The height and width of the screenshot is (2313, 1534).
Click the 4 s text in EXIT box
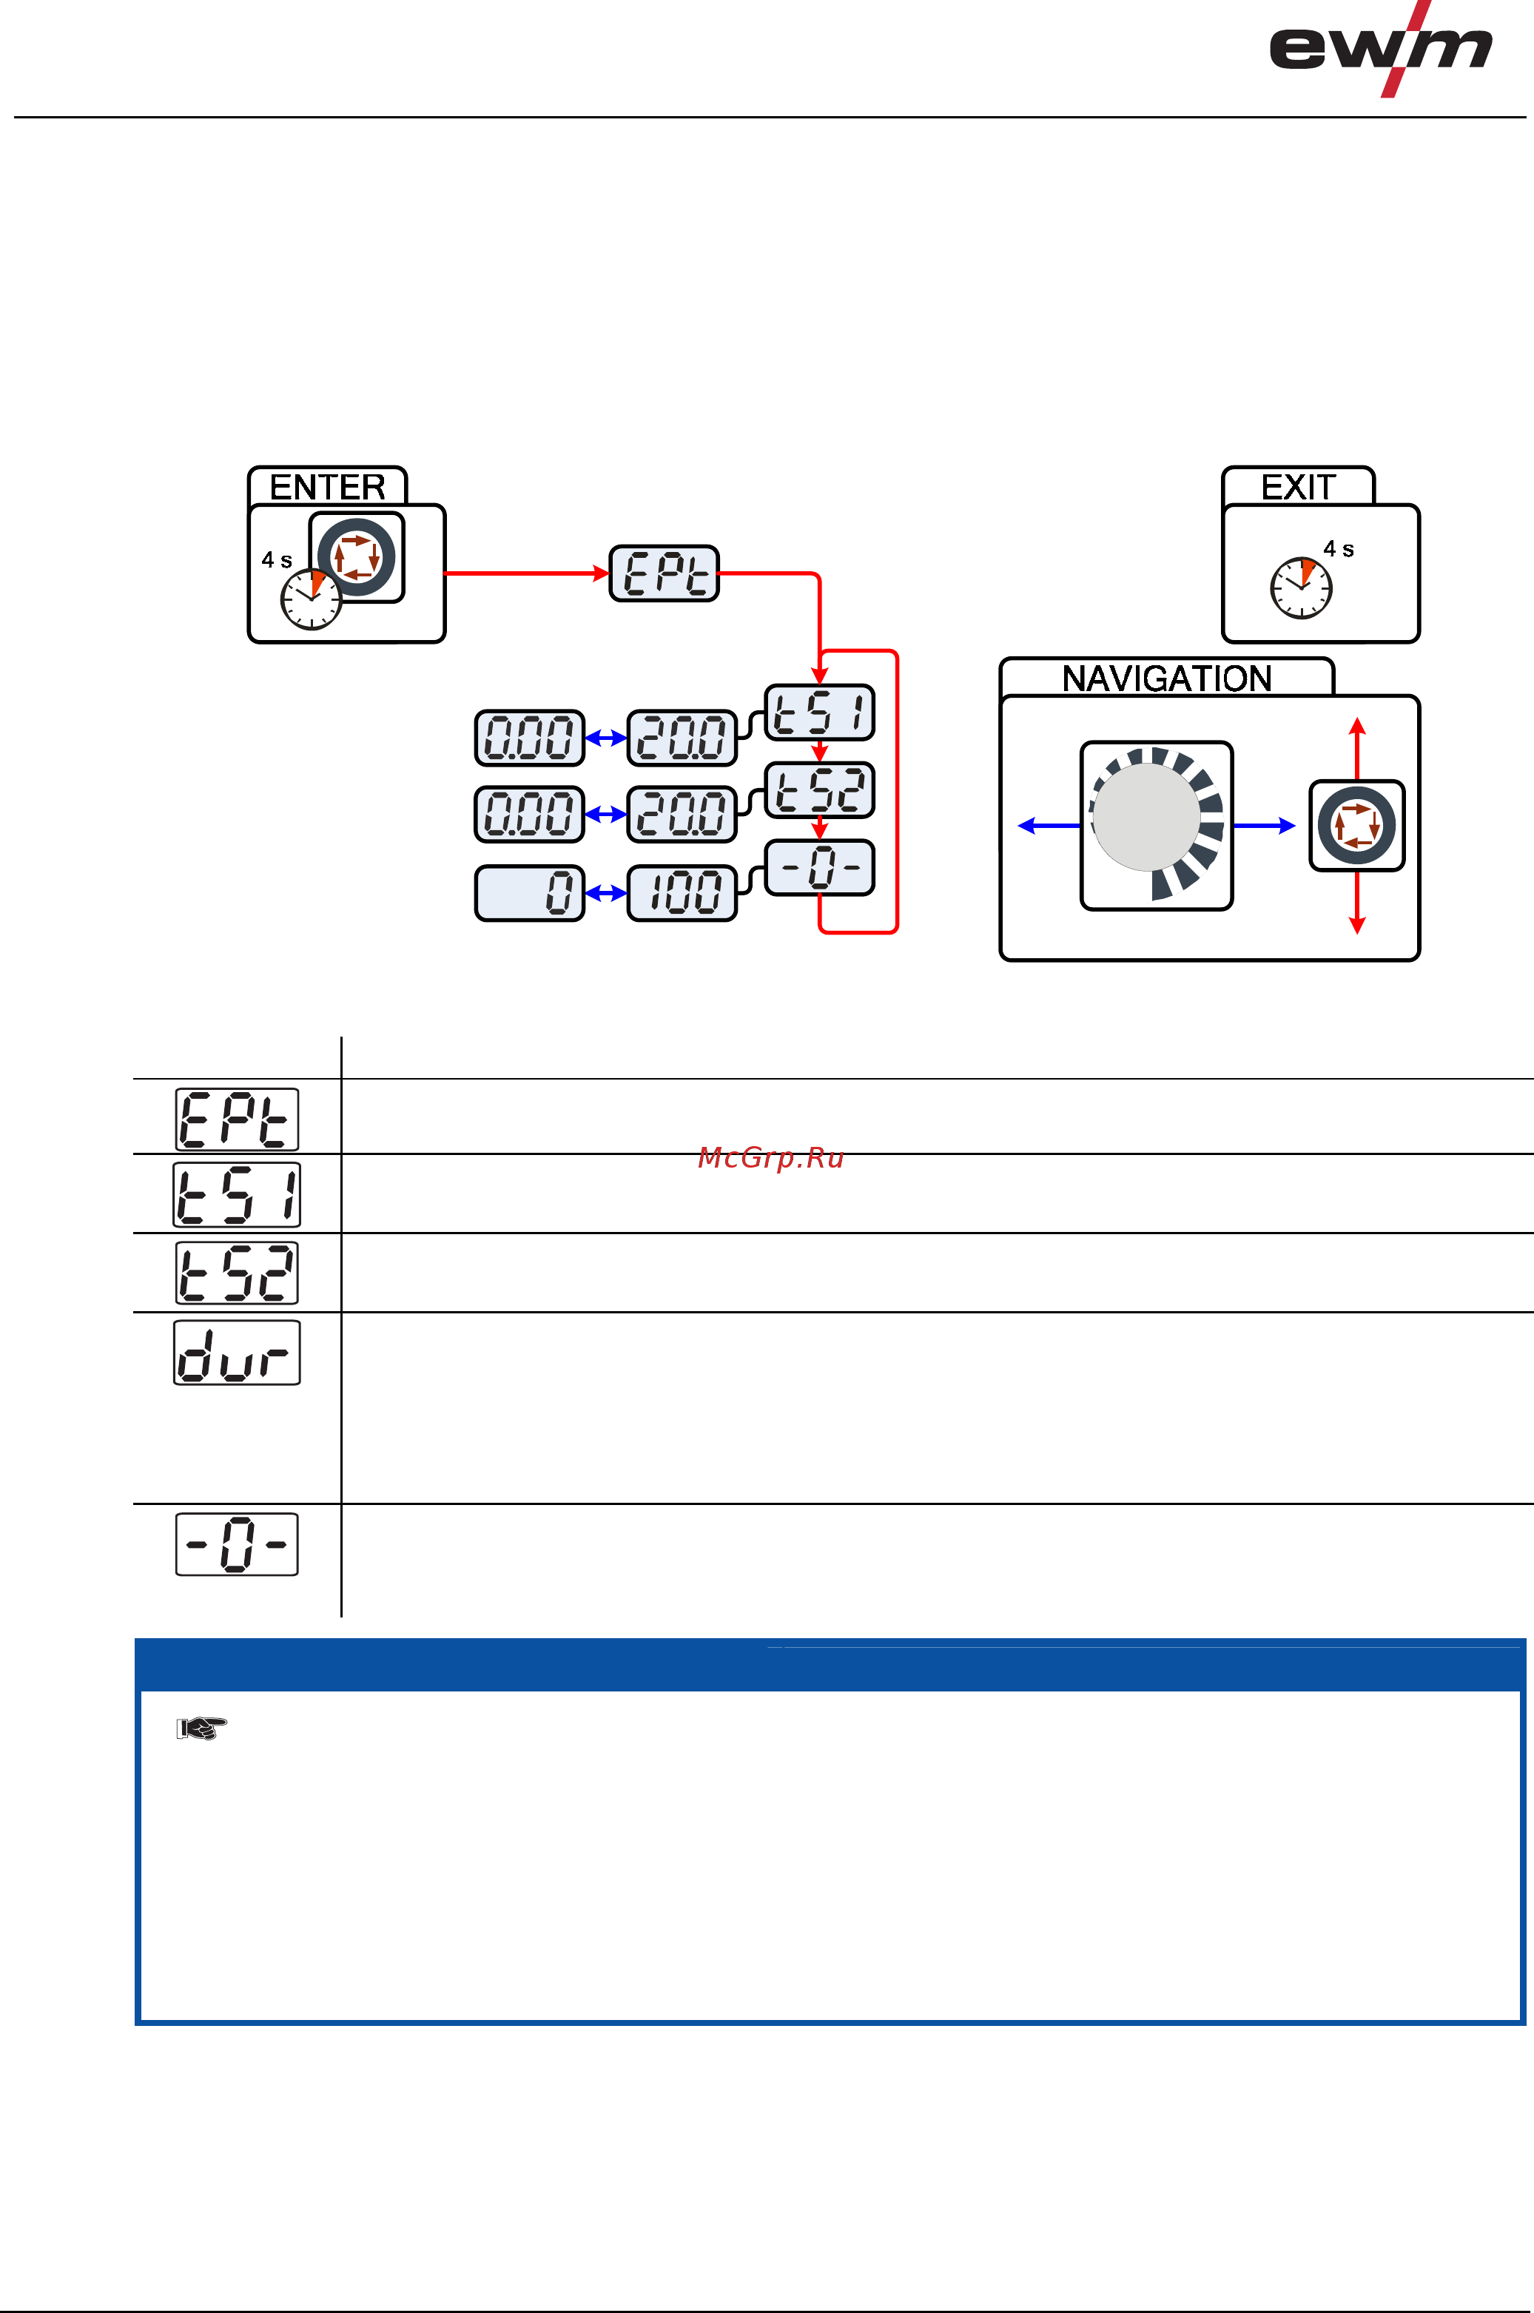(1339, 550)
